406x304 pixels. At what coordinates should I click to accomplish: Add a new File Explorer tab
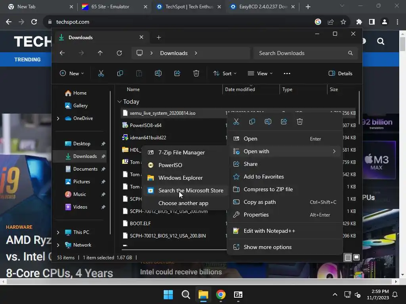click(x=159, y=38)
